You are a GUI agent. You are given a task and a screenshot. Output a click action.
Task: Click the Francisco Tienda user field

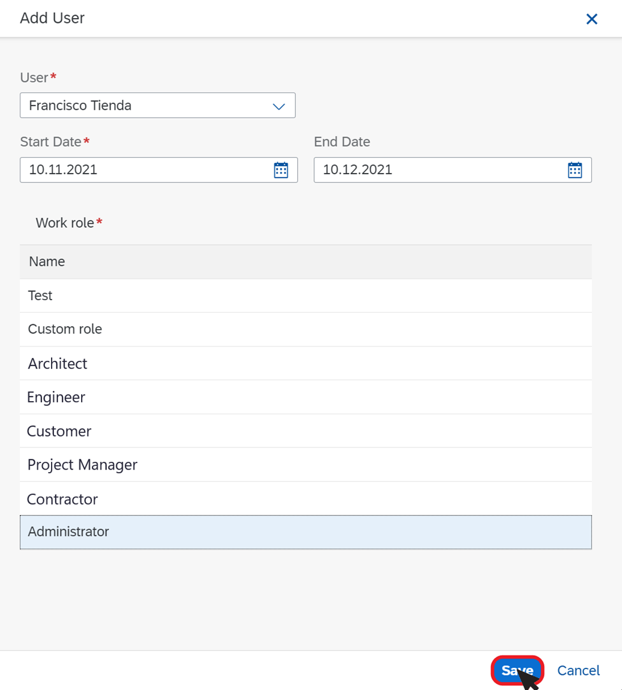click(x=157, y=105)
